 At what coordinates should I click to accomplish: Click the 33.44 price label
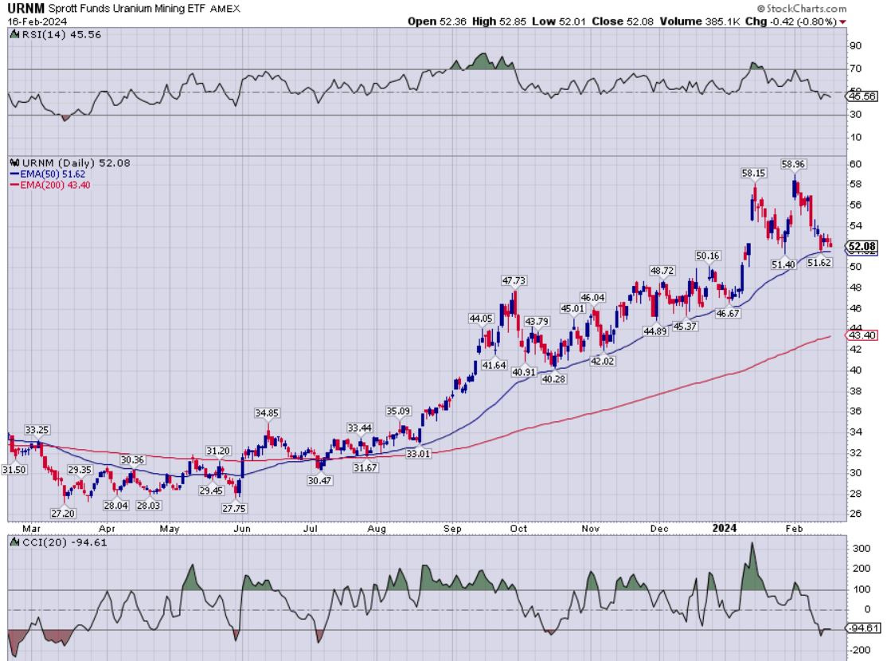[359, 428]
